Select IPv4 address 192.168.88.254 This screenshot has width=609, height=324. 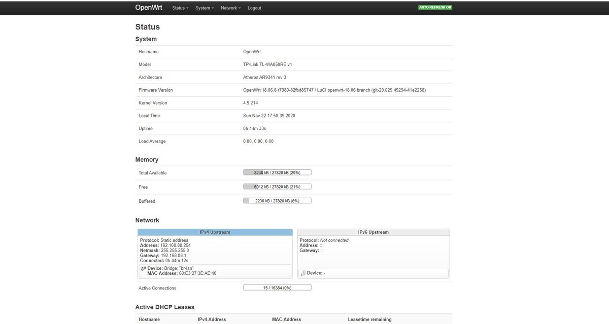pyautogui.click(x=176, y=245)
